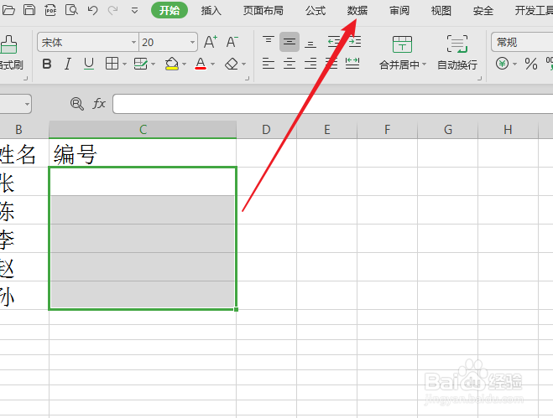Open the 插入 tab
553x418 pixels.
click(x=211, y=11)
